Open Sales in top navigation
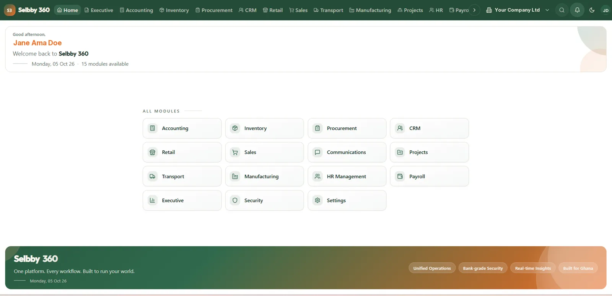Viewport: 612px width, 296px height. click(298, 10)
